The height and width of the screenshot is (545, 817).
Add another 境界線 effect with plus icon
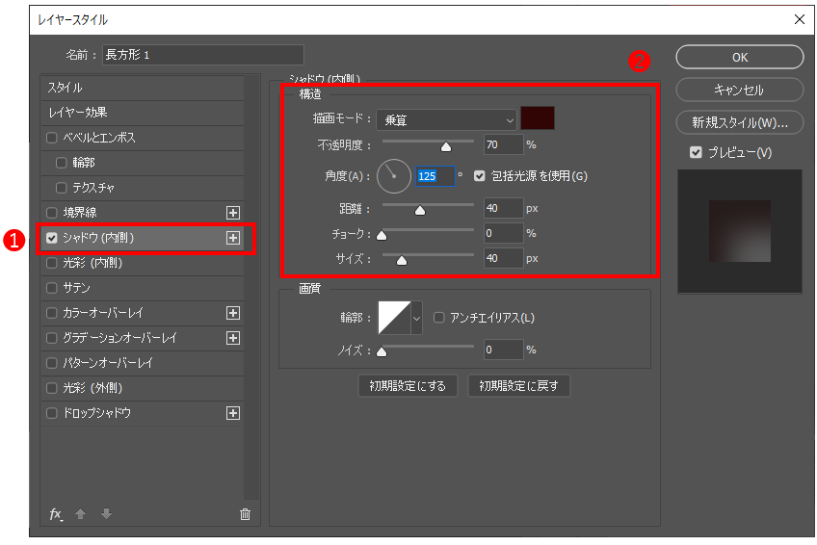(x=232, y=213)
